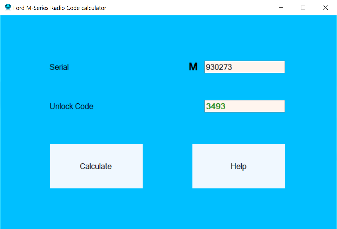
Task: Minimize the Radio Code calculator window
Action: (281, 8)
